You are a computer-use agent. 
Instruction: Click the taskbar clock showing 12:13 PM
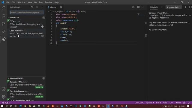(x=181, y=106)
